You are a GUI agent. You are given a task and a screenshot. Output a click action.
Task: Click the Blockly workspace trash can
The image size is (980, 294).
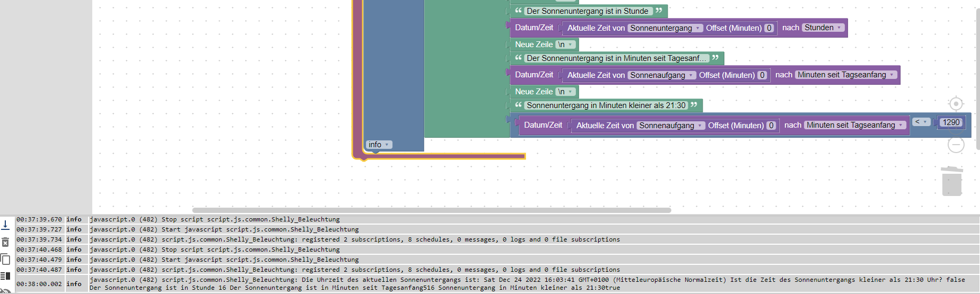[x=951, y=181]
